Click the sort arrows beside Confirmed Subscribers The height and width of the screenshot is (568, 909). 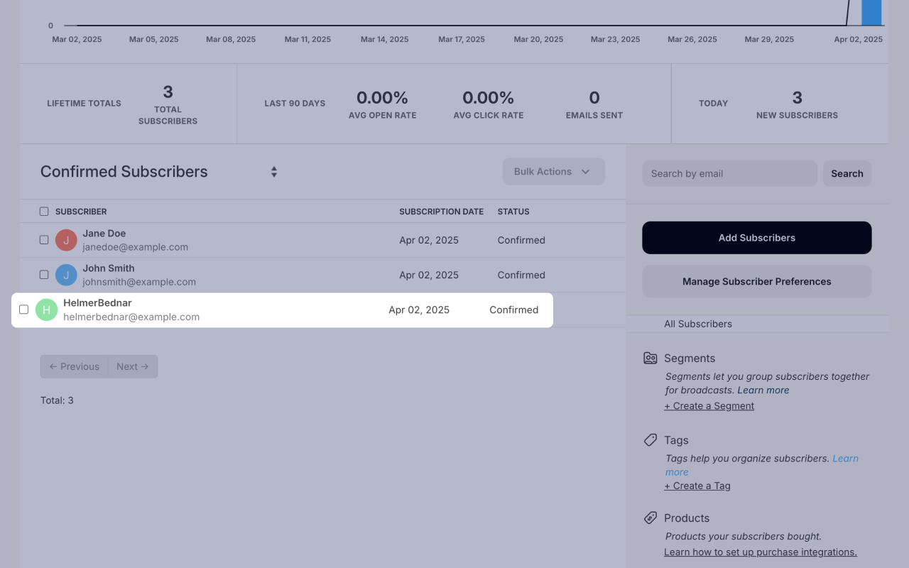point(273,172)
